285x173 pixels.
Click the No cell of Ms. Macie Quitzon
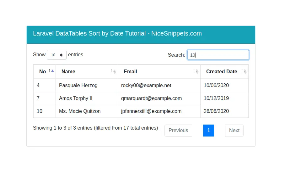(45, 111)
